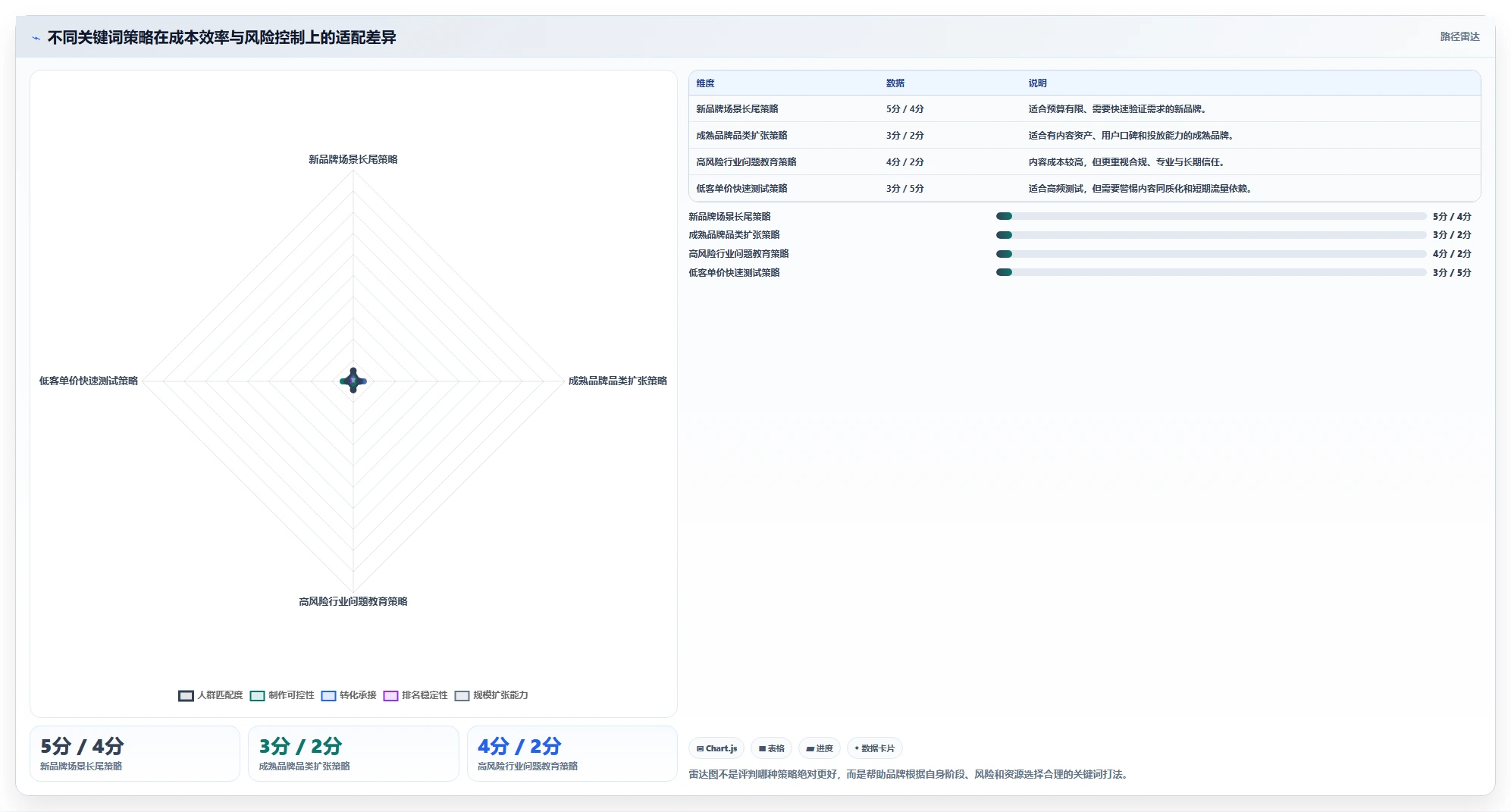Click progress bar for 新品牌场景长尾策略
This screenshot has width=1511, height=812.
click(x=1211, y=216)
